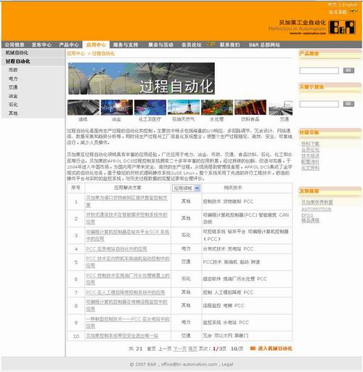This screenshot has height=372, width=363.
Task: Open the 饮料食品 thumbnail image
Action: (250, 108)
